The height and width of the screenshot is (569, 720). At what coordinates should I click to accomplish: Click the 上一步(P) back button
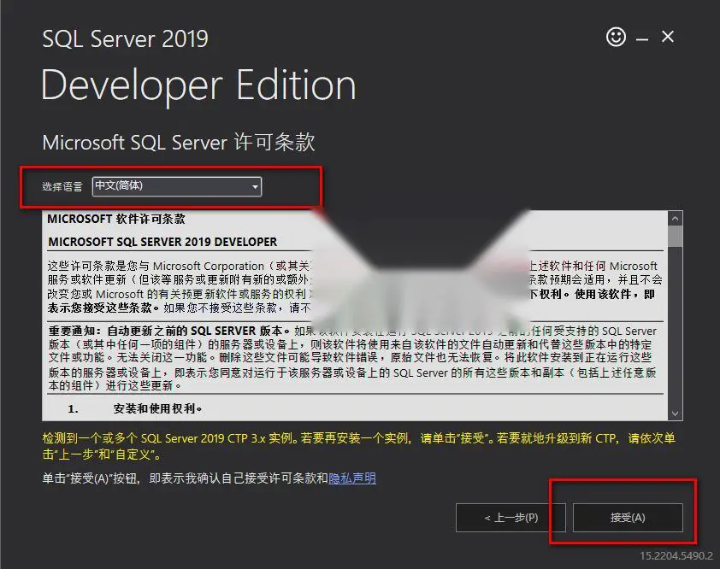tap(510, 518)
